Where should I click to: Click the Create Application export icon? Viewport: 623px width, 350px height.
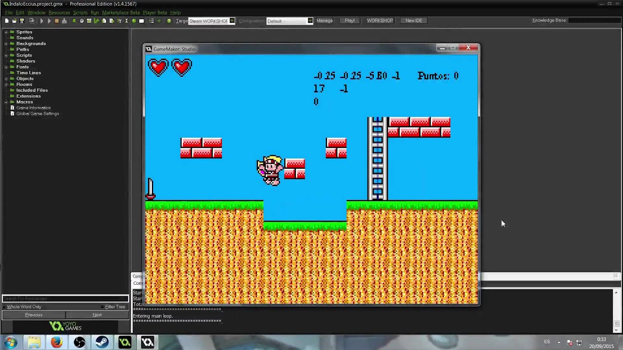(32, 21)
